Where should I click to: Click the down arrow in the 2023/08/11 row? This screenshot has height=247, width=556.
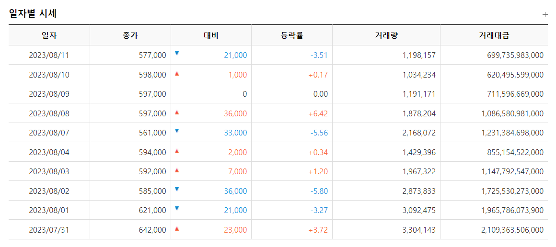point(177,53)
